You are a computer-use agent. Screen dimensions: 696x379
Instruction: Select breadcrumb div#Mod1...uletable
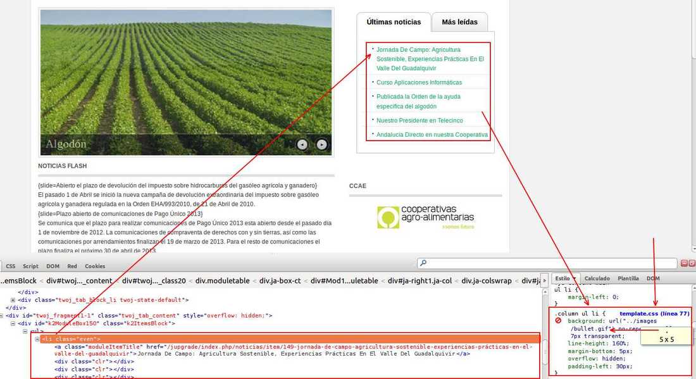[x=344, y=280]
